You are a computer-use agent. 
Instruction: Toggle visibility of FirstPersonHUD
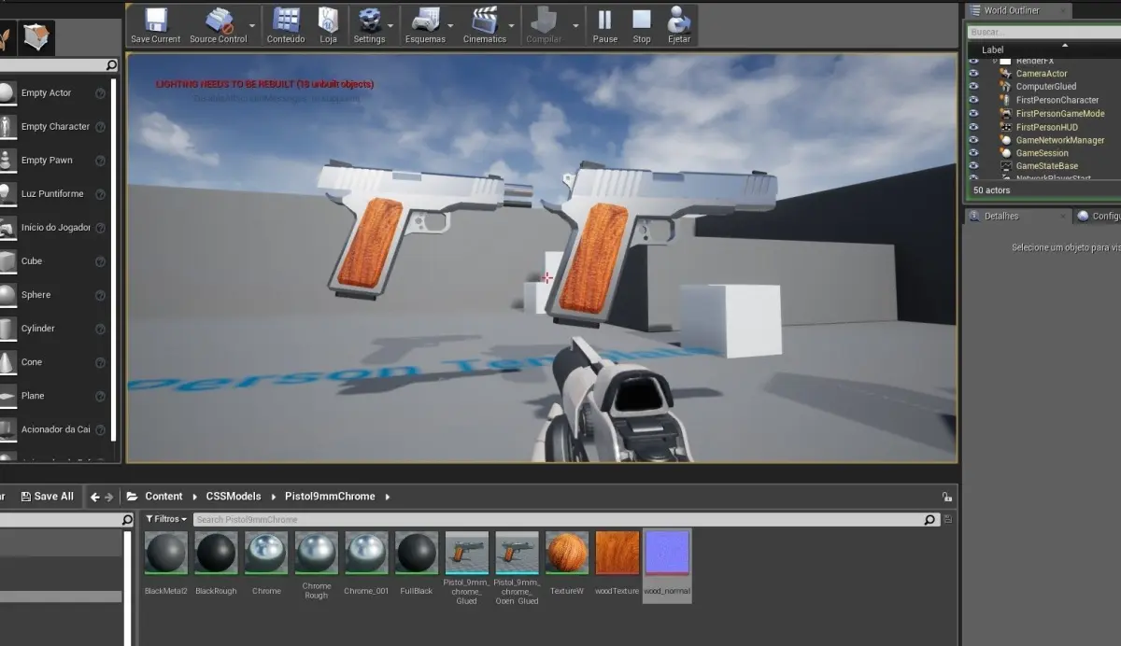coord(973,127)
